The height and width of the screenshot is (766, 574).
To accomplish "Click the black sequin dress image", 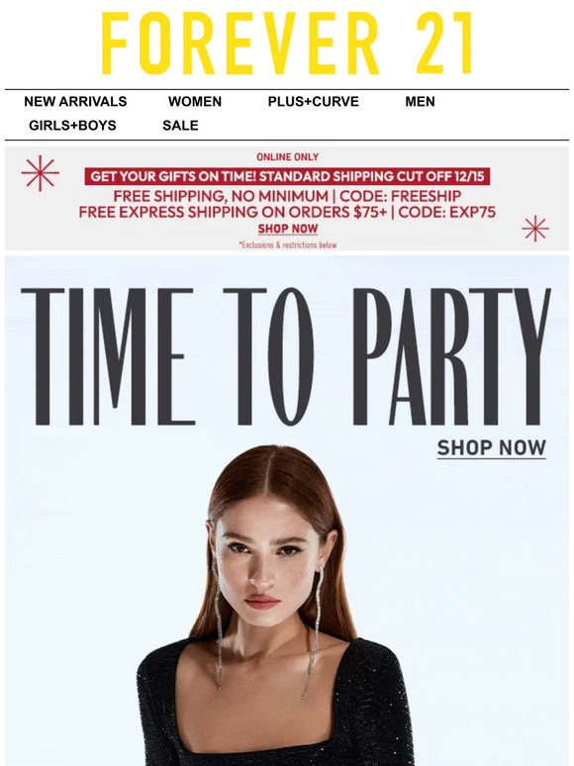I will [x=275, y=704].
